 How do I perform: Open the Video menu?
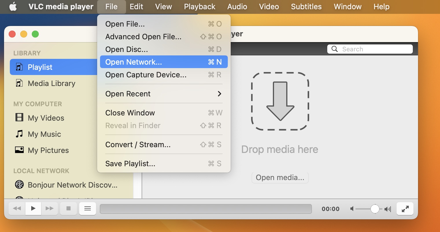click(x=269, y=7)
